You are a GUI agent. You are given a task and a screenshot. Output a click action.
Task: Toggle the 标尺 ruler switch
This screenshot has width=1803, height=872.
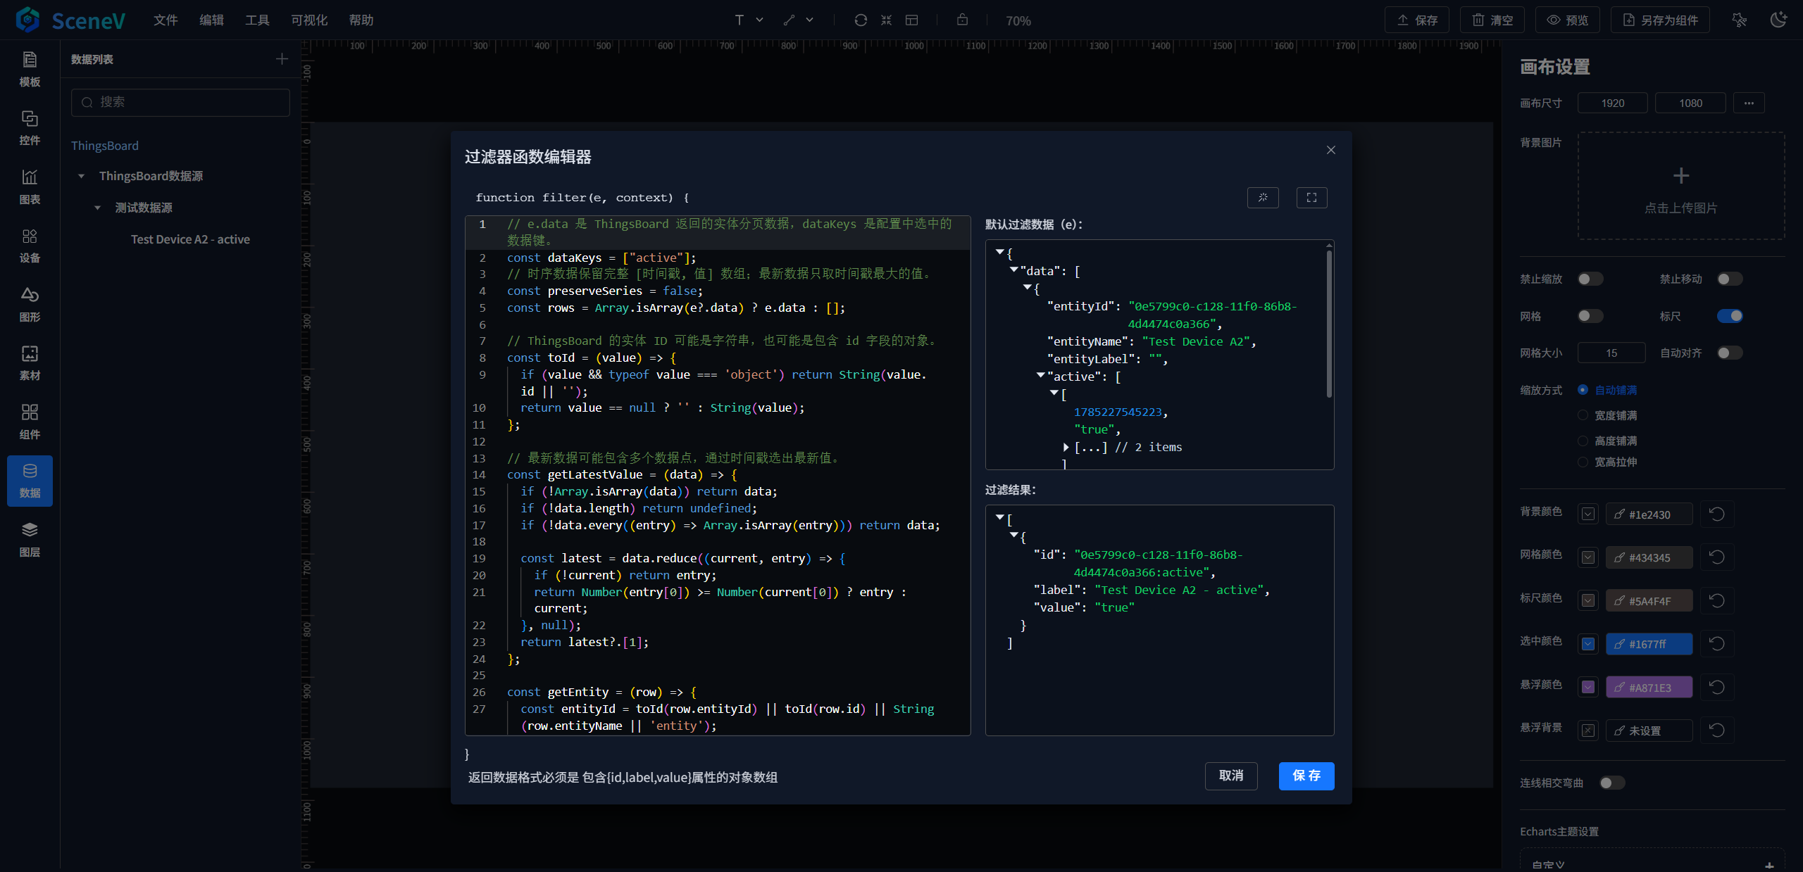[1730, 316]
